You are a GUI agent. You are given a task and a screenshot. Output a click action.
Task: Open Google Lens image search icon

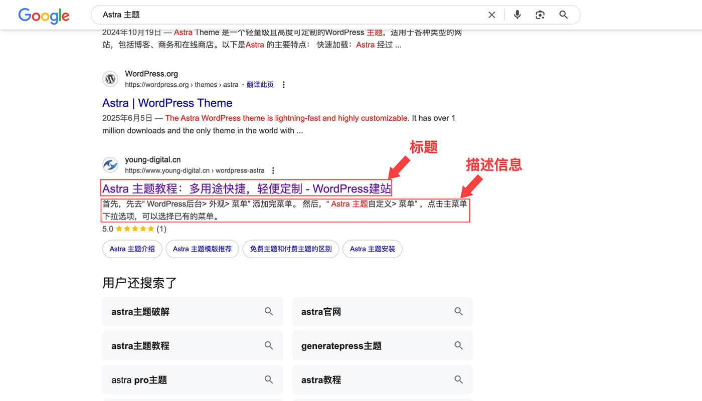(540, 15)
